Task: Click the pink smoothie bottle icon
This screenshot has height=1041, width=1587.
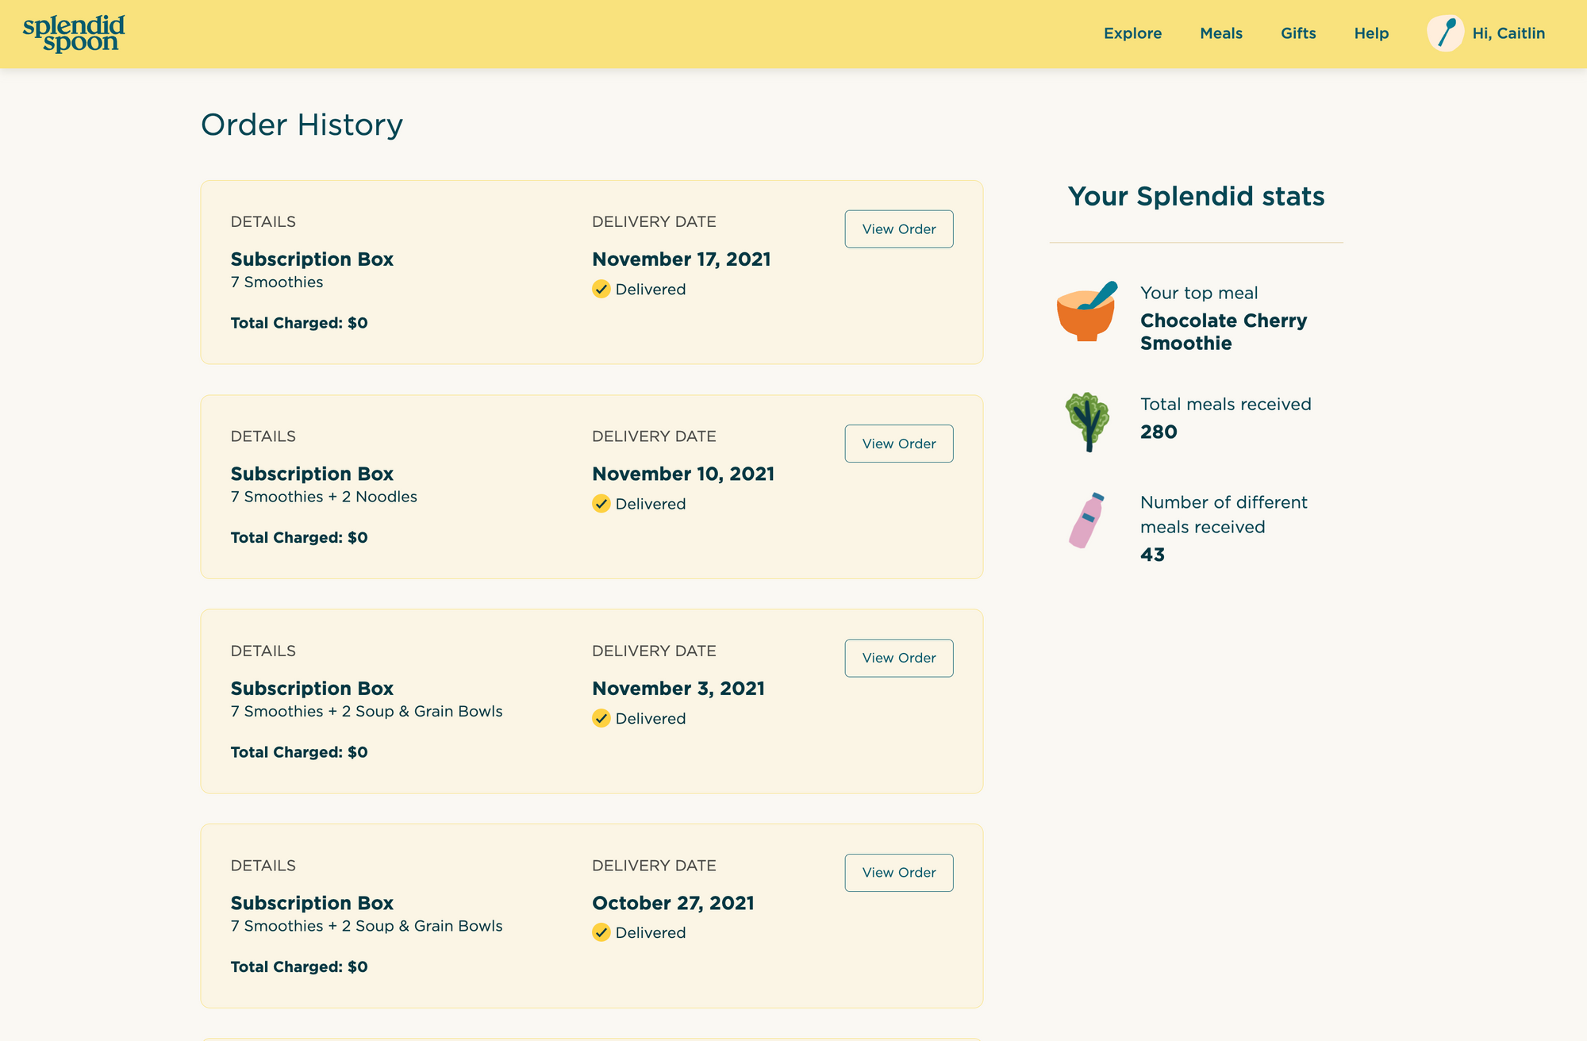Action: pos(1086,520)
